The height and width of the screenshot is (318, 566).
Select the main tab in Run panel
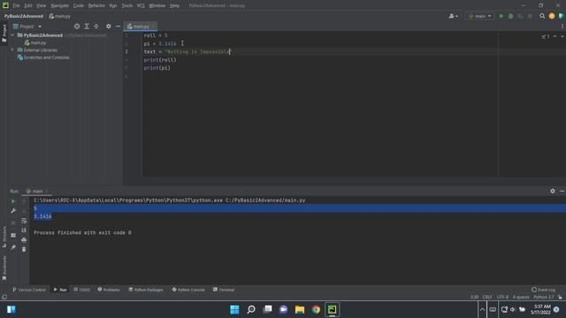pyautogui.click(x=37, y=191)
